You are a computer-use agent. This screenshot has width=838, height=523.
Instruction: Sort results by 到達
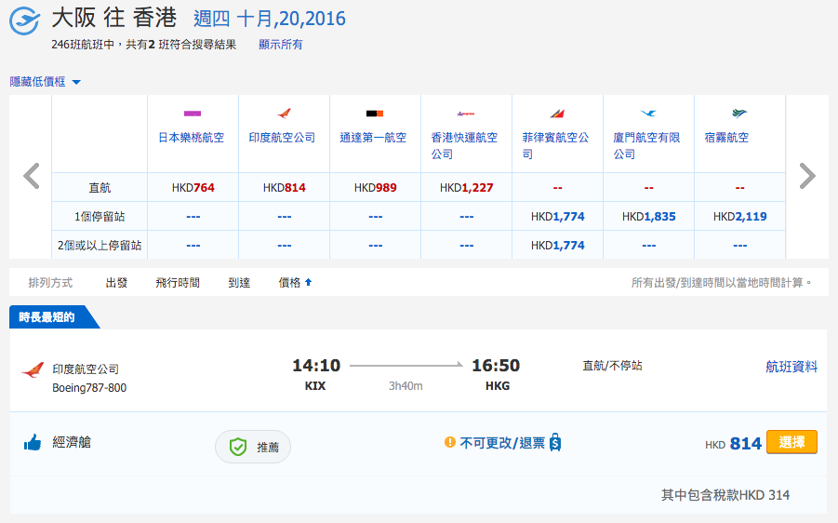click(x=239, y=282)
